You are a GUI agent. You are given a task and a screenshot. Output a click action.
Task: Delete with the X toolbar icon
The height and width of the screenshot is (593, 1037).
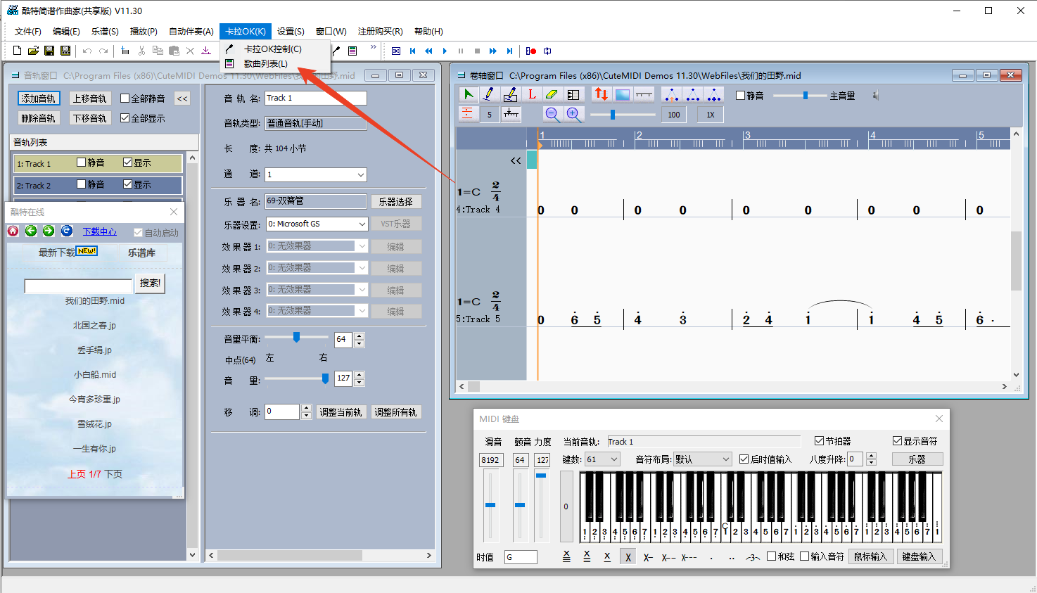pyautogui.click(x=190, y=51)
